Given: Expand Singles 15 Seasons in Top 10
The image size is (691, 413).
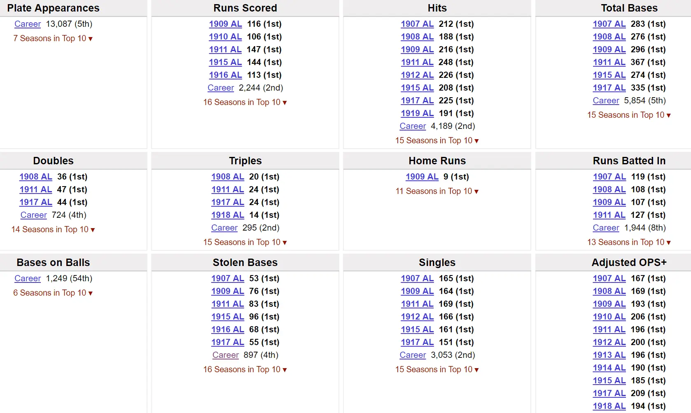Looking at the screenshot, I should coord(437,369).
